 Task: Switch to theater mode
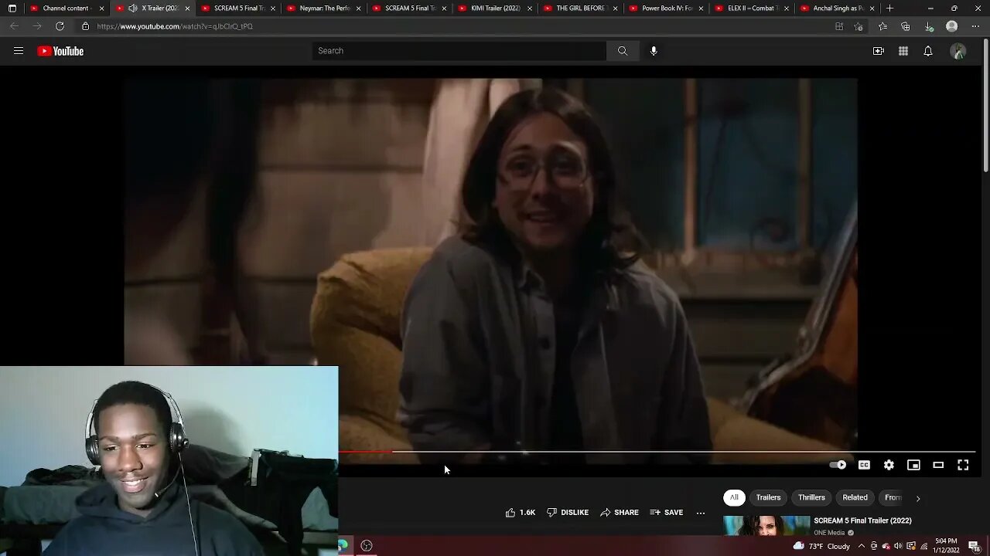(938, 465)
